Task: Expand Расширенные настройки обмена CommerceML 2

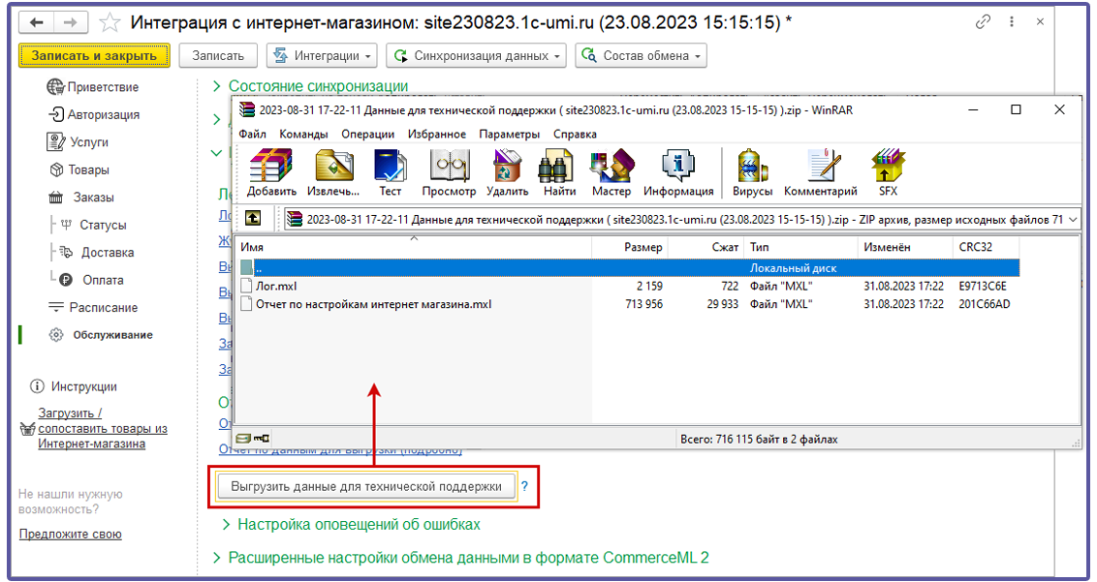Action: (461, 558)
